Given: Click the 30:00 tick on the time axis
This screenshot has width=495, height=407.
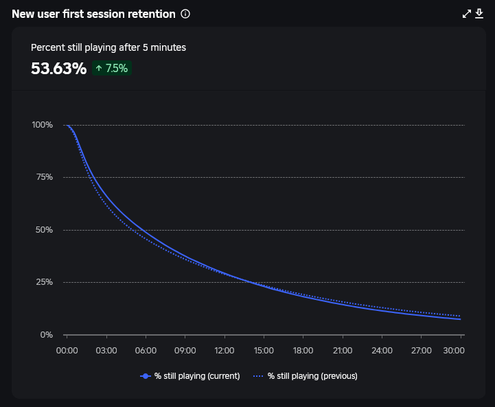Looking at the screenshot, I should [454, 350].
